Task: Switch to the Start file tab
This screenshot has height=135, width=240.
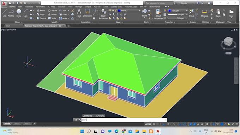Action: (x=8, y=26)
